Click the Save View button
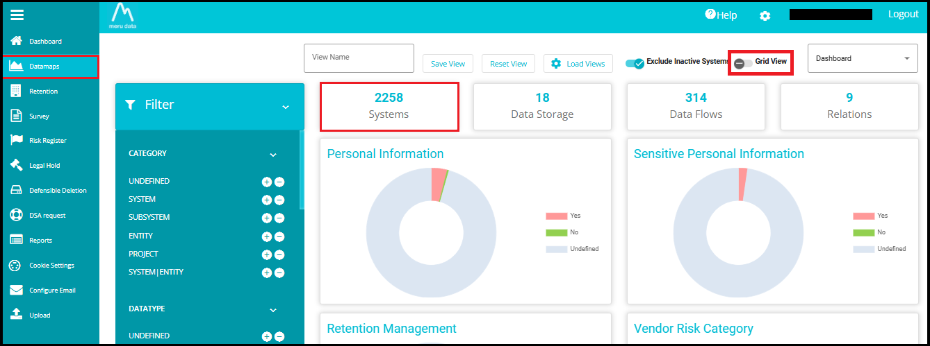Screen dimensions: 930x346 (x=448, y=64)
